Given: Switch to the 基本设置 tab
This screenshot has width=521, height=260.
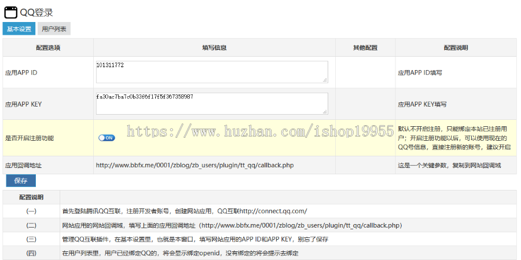Looking at the screenshot, I should coord(19,29).
